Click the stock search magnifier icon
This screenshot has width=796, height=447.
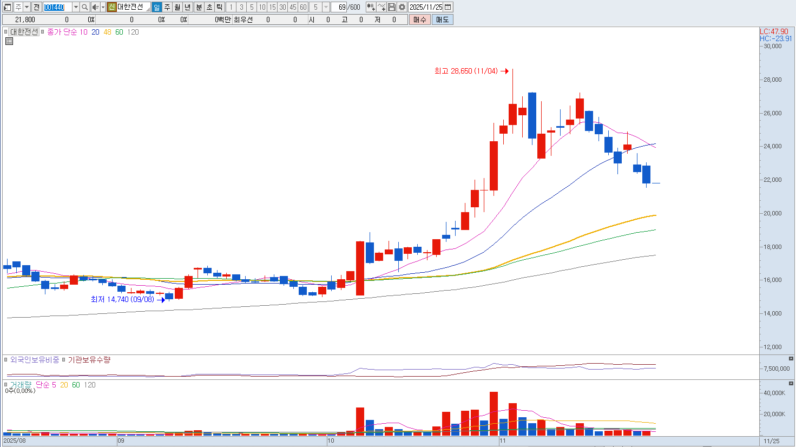tap(85, 7)
